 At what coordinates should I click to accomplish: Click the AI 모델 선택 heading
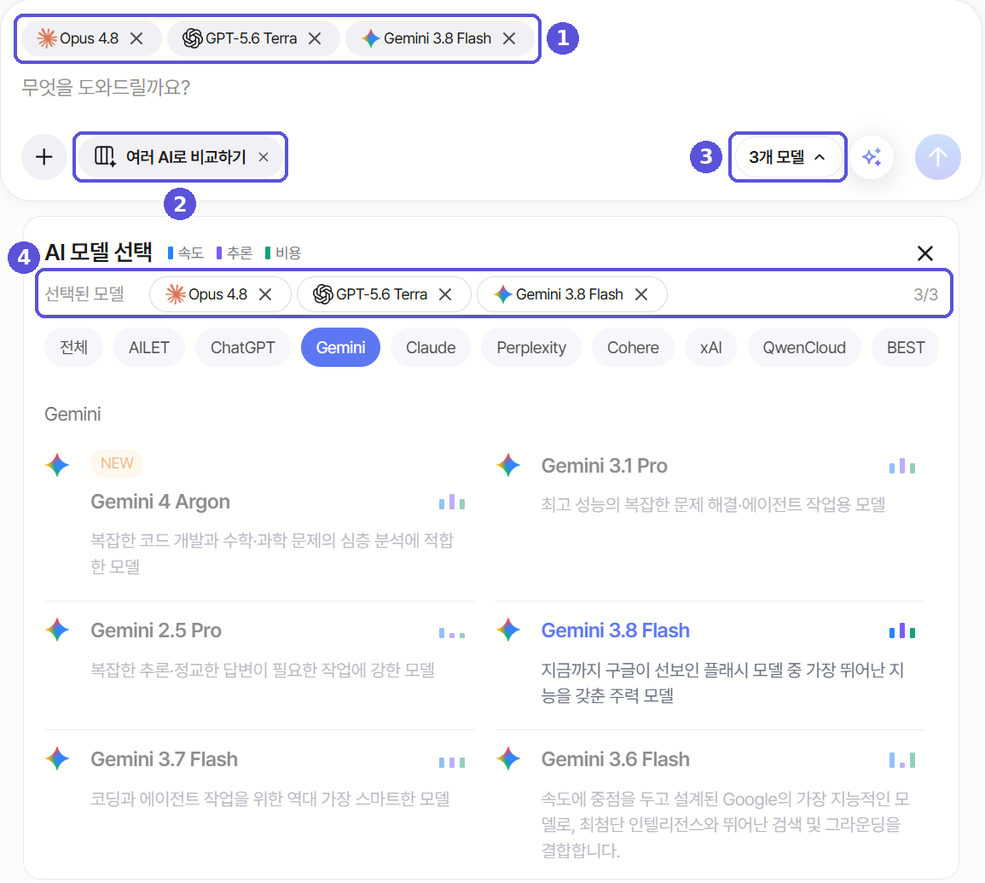tap(99, 252)
